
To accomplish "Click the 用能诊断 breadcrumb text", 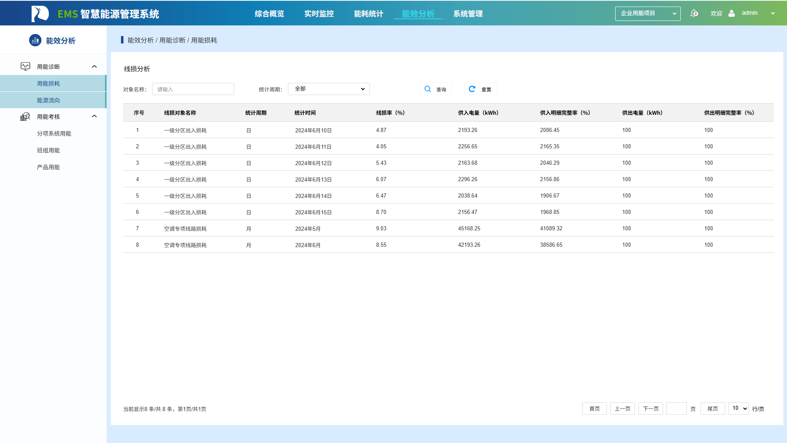I will tap(172, 40).
